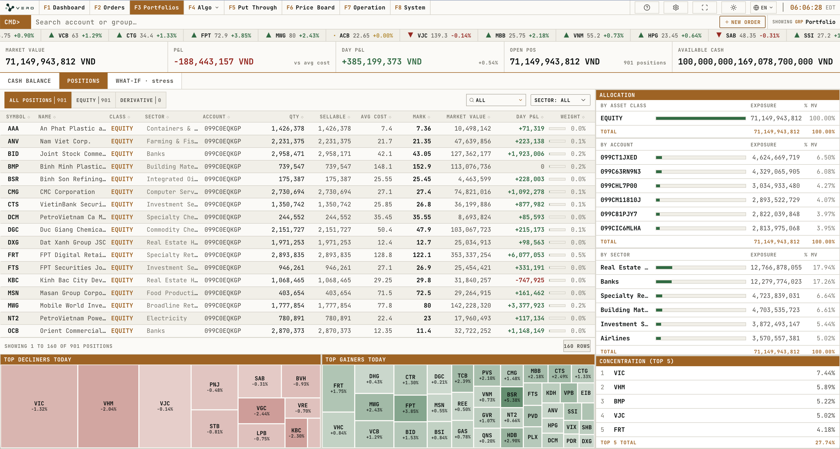Select the F3 Portfolios tab
This screenshot has width=840, height=449.
(156, 8)
